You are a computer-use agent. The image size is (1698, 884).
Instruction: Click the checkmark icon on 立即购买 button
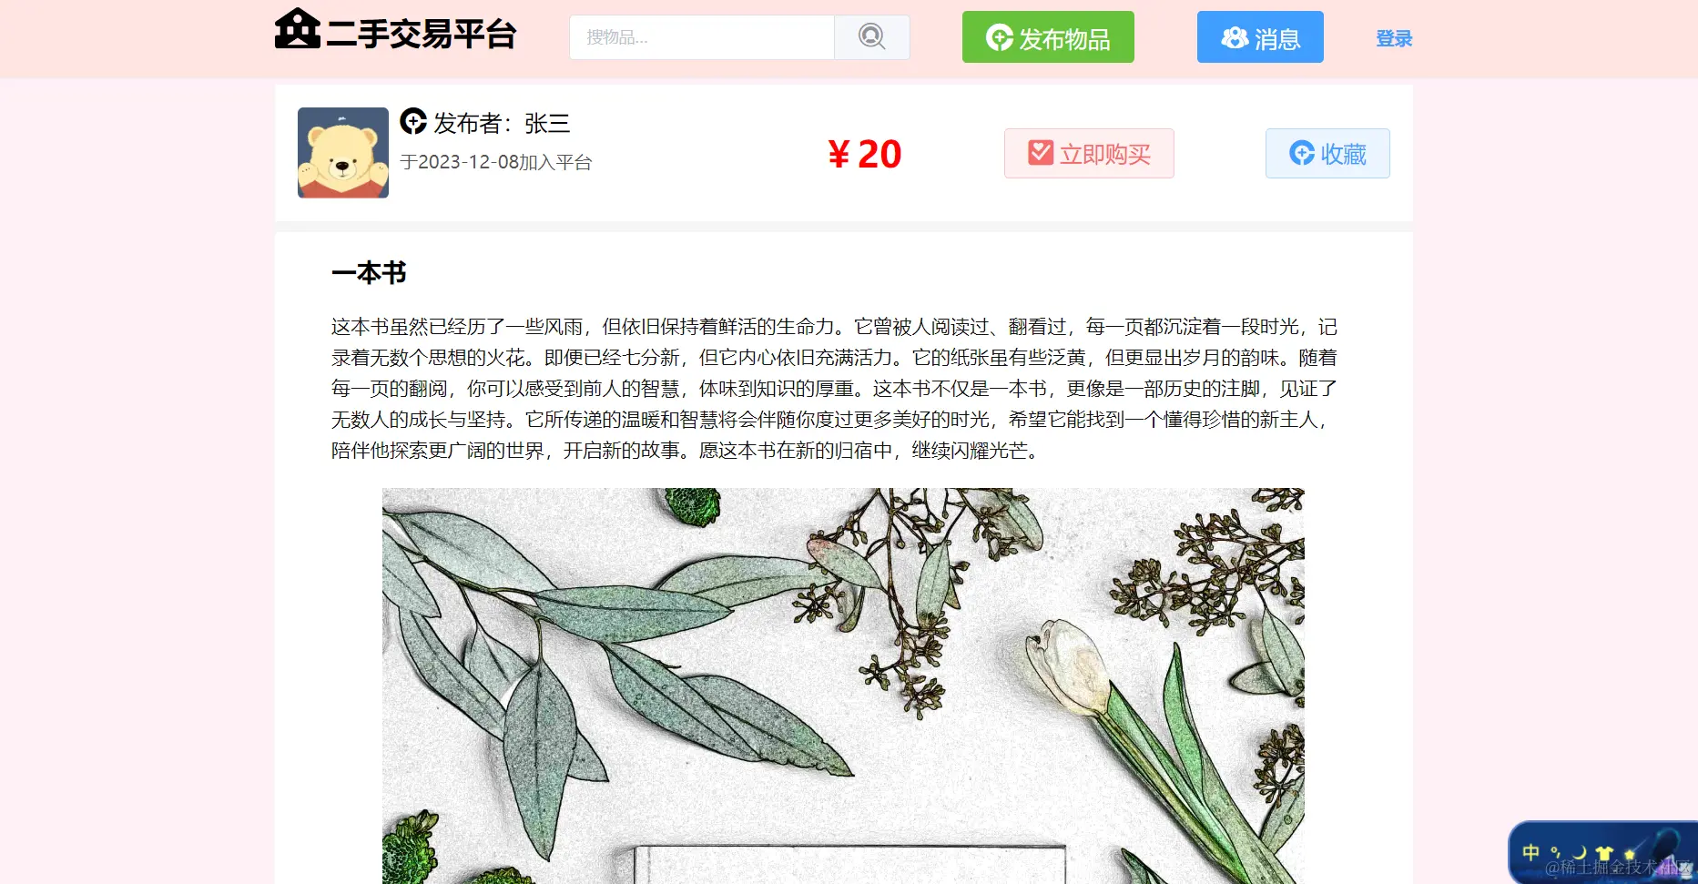[1041, 153]
